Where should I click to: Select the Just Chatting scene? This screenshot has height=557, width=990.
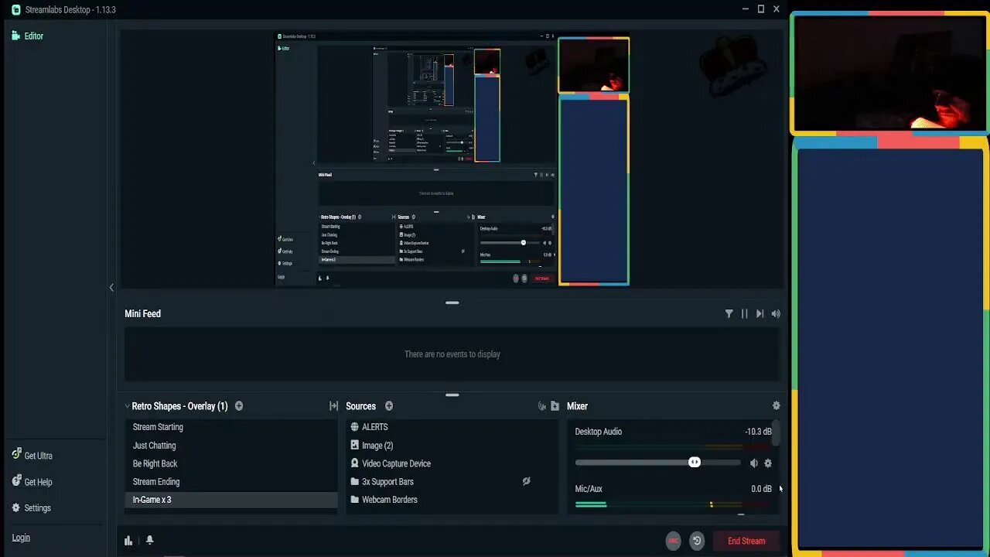pos(231,446)
